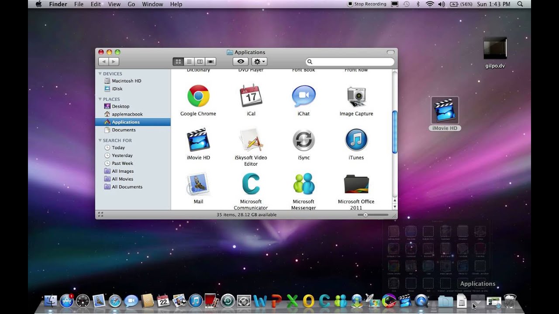Click the Finder vertical scrollbar thumb

click(x=395, y=132)
